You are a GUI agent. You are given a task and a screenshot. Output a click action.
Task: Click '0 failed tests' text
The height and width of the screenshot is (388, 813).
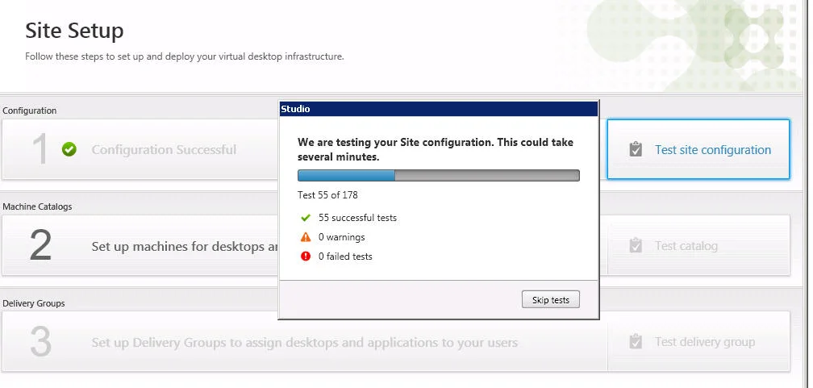point(345,257)
